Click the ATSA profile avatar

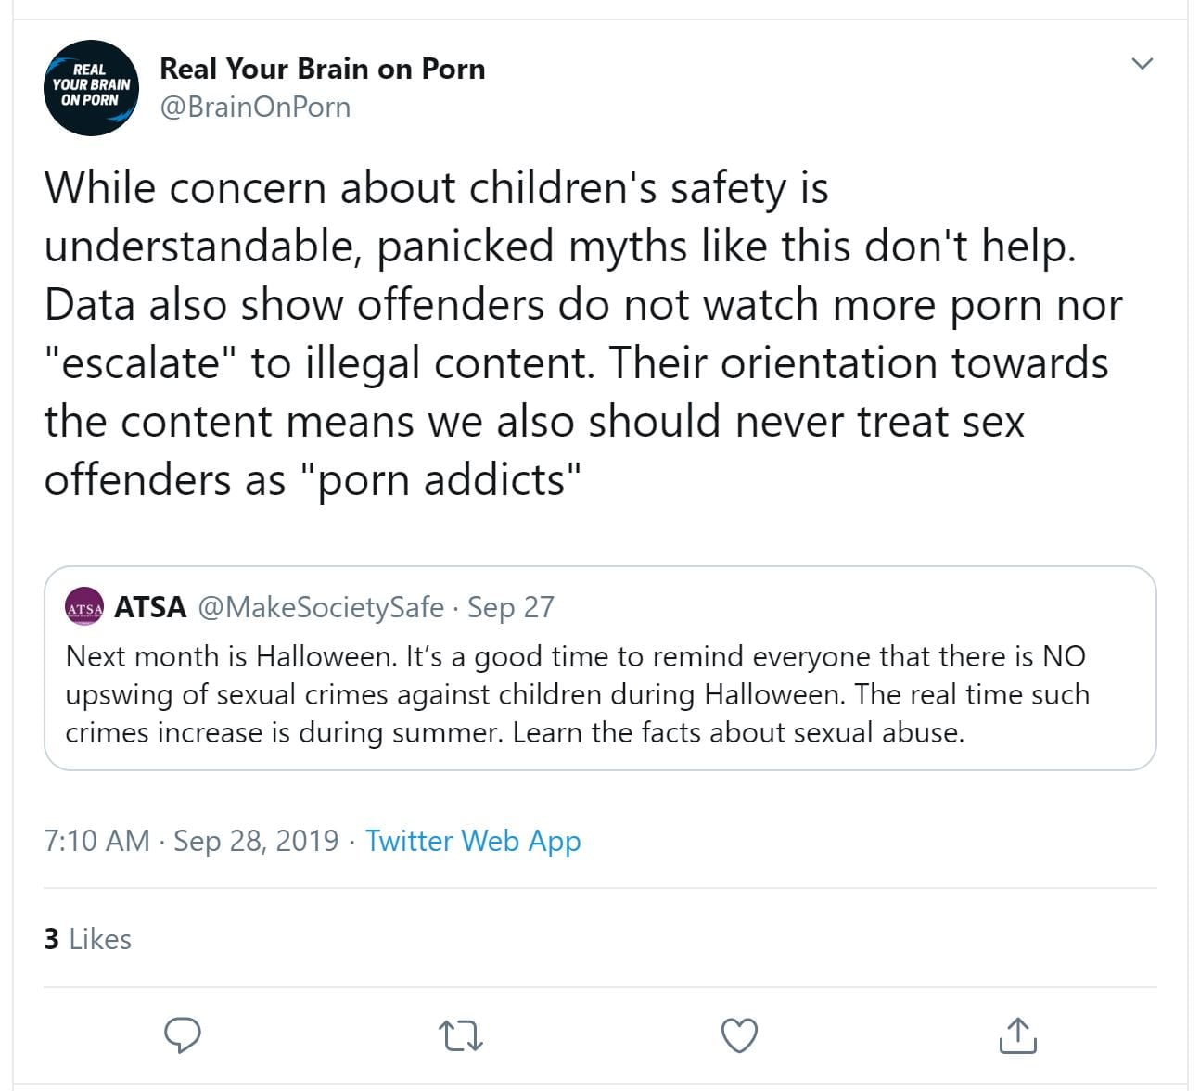(84, 608)
